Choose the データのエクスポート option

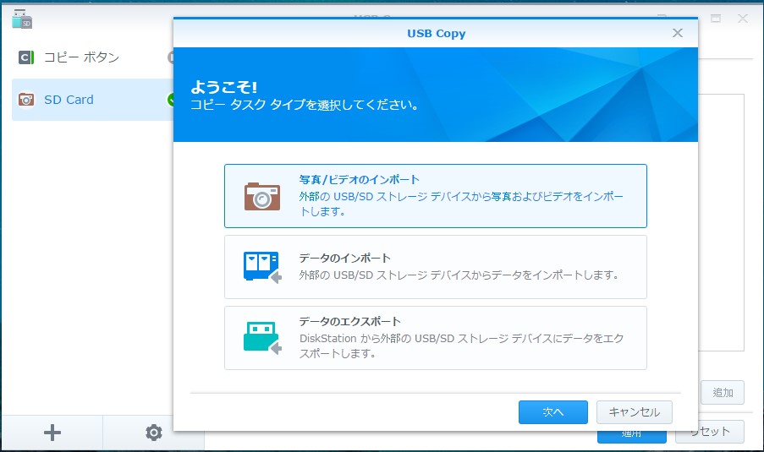point(436,338)
